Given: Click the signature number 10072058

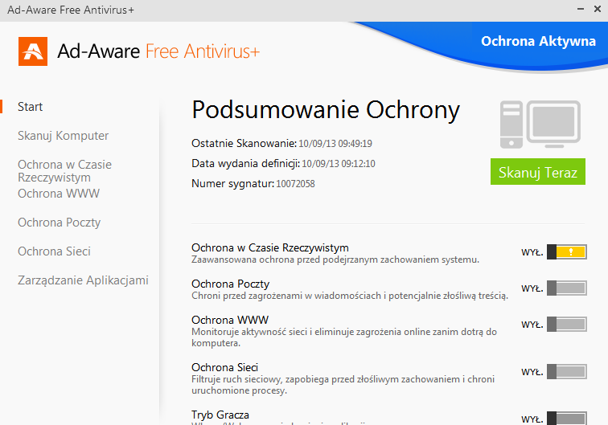Looking at the screenshot, I should 295,184.
